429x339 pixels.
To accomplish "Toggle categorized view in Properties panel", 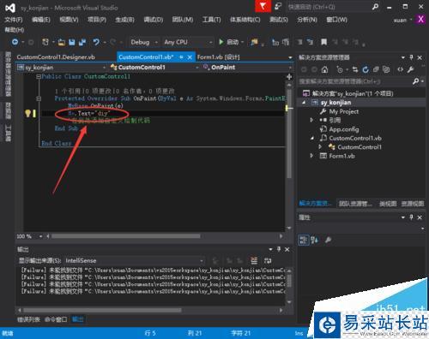I will 304,240.
